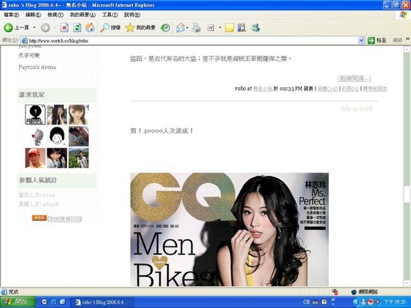Expand the Edit icon dropdown arrow
The image size is (411, 308).
pyautogui.click(x=220, y=27)
